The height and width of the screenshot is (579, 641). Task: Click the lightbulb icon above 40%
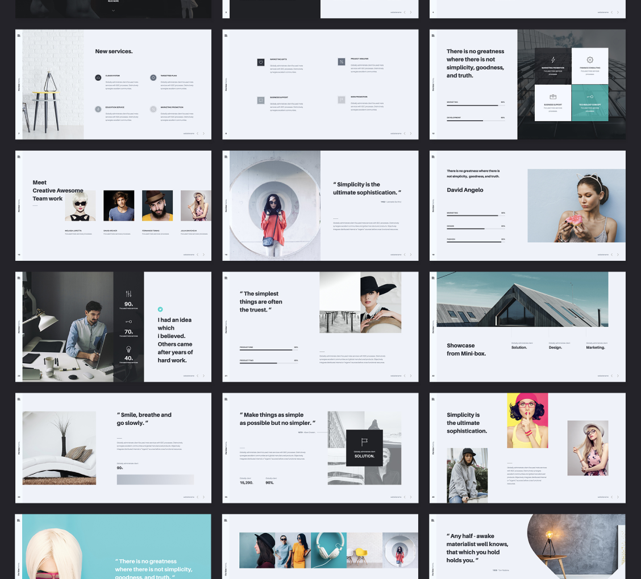point(129,349)
